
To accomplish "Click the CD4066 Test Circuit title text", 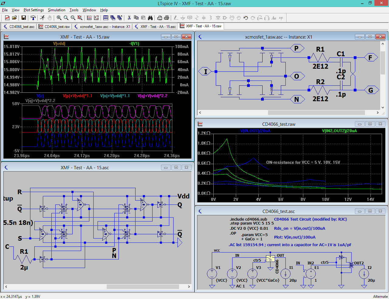I will click(x=310, y=219).
